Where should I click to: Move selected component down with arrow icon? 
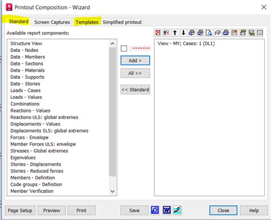click(x=184, y=33)
